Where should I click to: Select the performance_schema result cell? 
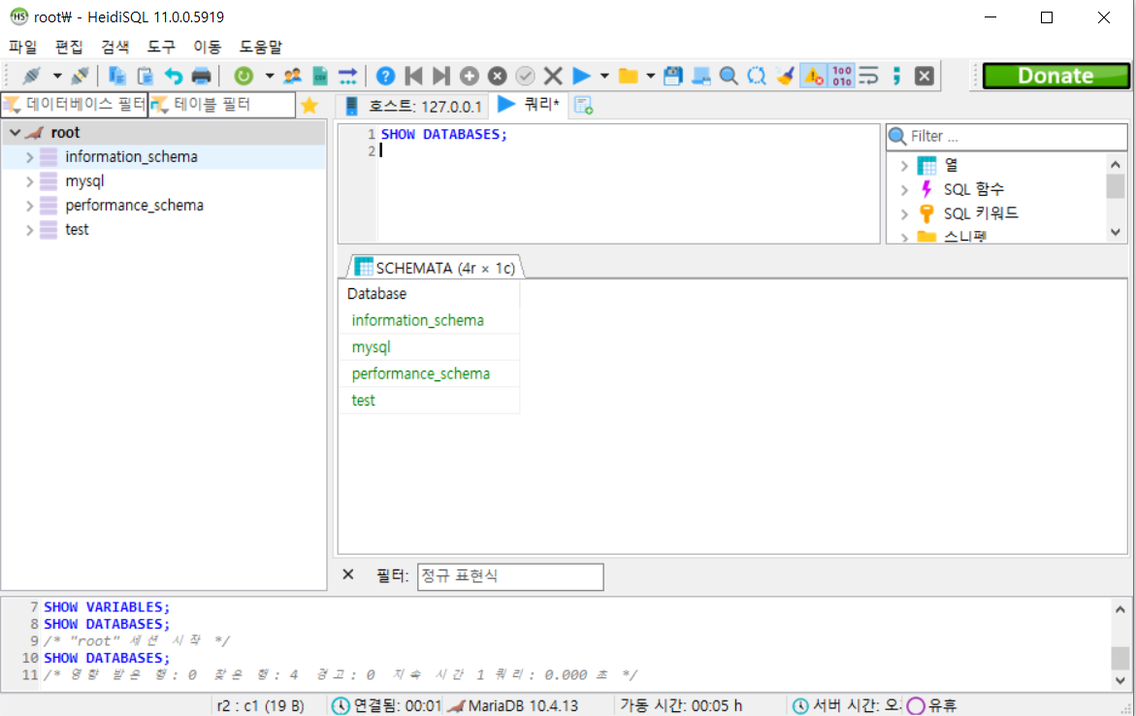tap(430, 374)
